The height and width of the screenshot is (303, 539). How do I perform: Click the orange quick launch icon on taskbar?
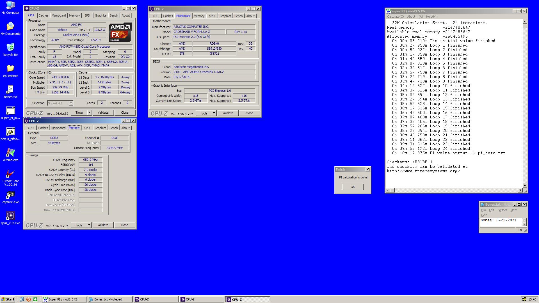click(x=28, y=299)
